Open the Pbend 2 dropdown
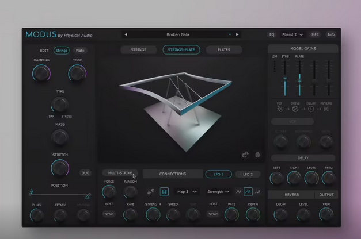Image resolution: width=361 pixels, height=239 pixels. (293, 34)
